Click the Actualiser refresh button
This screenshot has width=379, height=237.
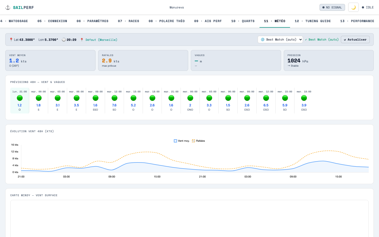(x=355, y=39)
